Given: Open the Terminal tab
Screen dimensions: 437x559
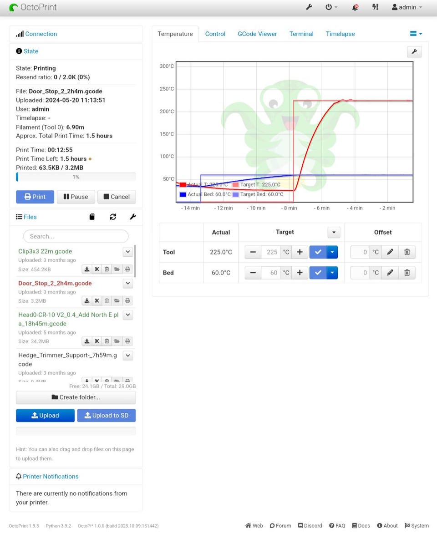Looking at the screenshot, I should click(301, 34).
